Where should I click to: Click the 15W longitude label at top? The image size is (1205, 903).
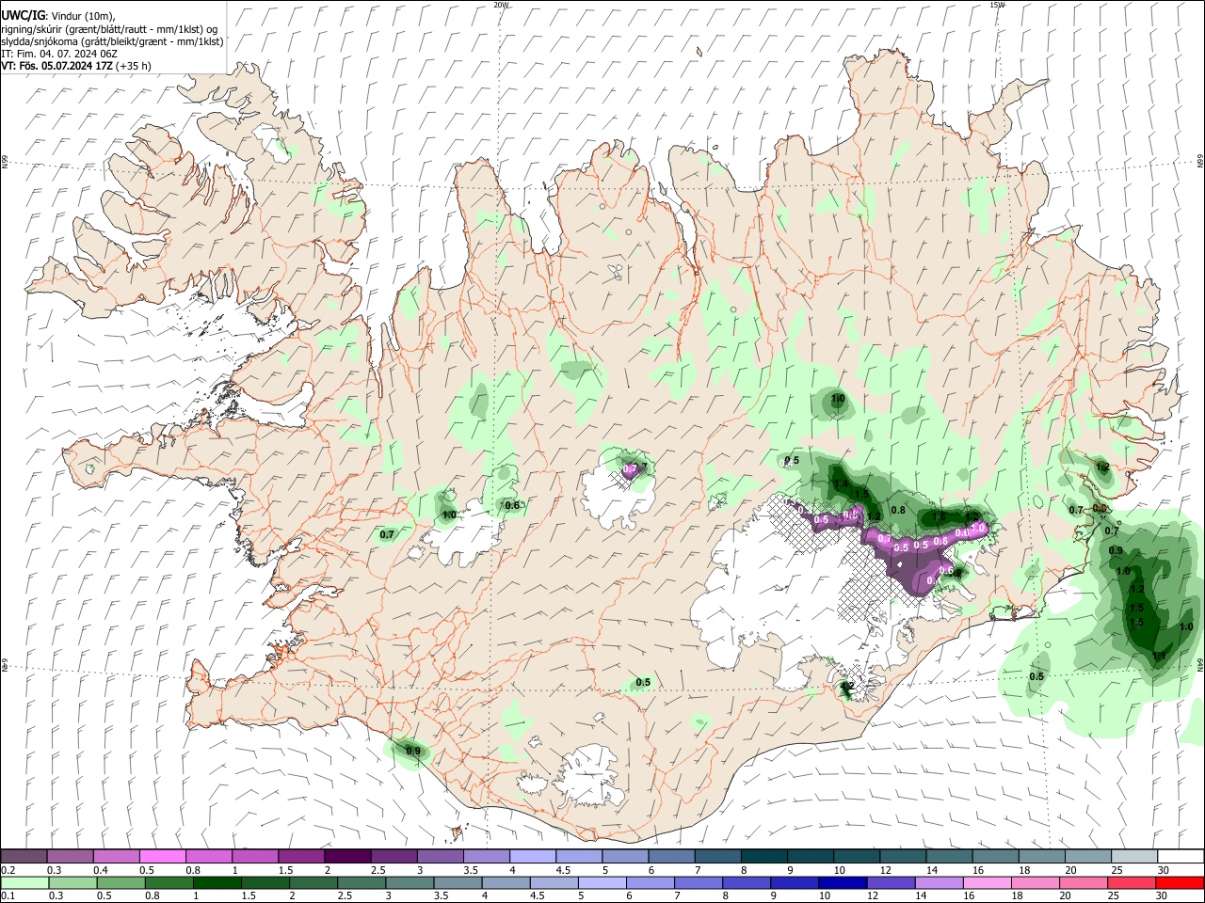(996, 5)
